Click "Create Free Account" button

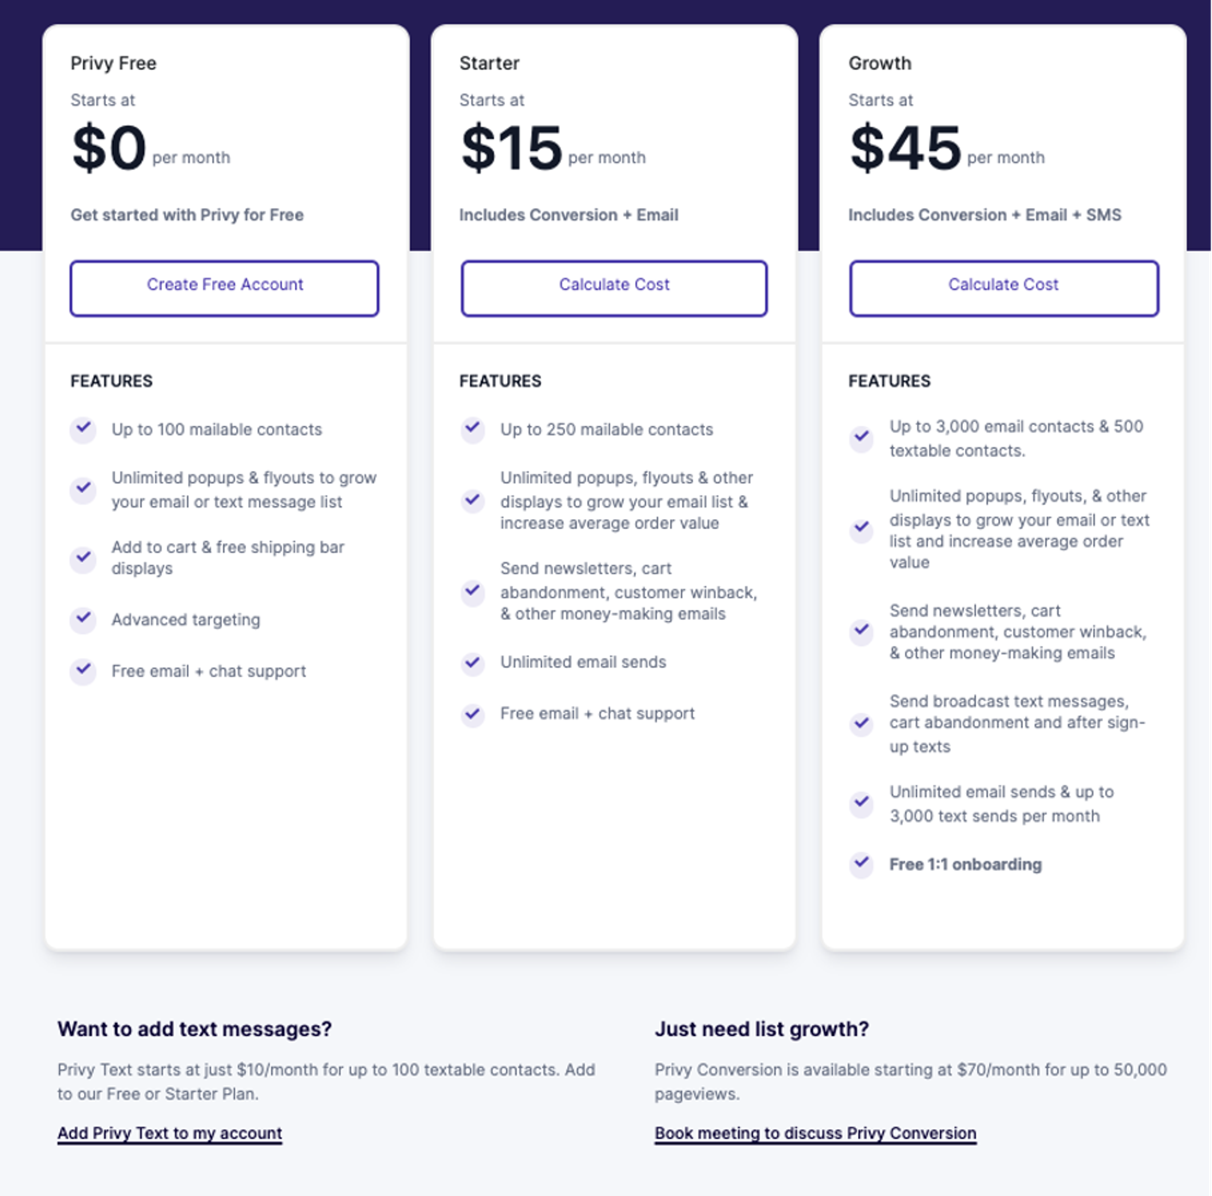coord(224,287)
